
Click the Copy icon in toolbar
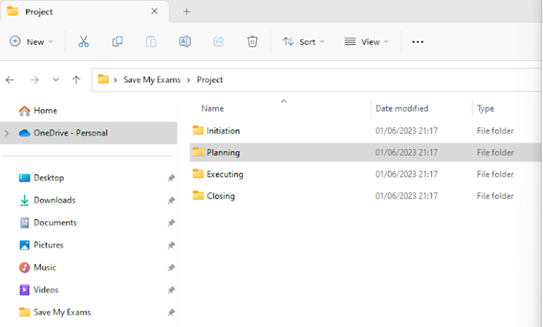pos(117,42)
